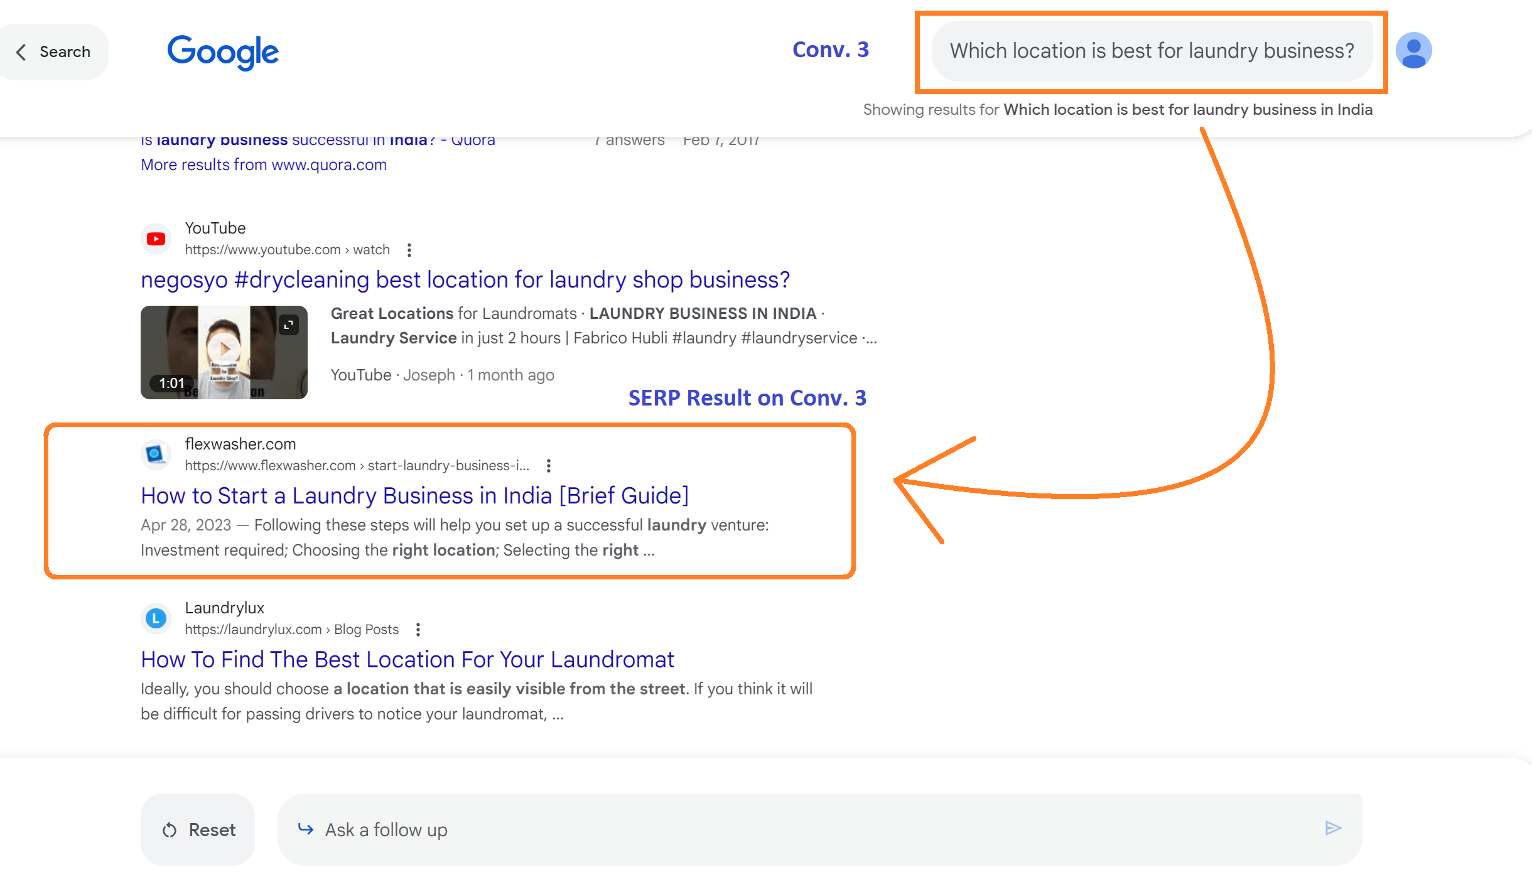Click the YouTube site name label
This screenshot has width=1532, height=882.
pos(215,229)
